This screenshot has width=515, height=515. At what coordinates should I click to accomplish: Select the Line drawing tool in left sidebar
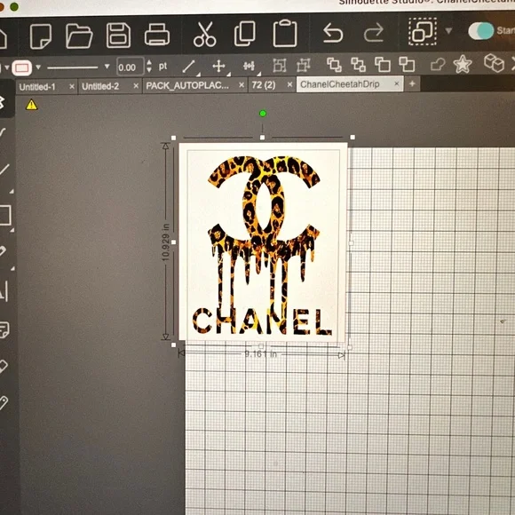pyautogui.click(x=4, y=170)
